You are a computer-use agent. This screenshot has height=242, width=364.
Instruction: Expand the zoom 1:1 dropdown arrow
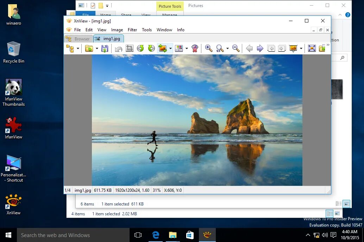[x=227, y=48]
